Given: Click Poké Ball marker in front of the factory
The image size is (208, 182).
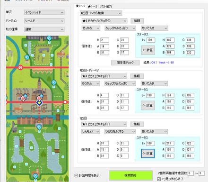Looking at the screenshot, I should (24, 99).
